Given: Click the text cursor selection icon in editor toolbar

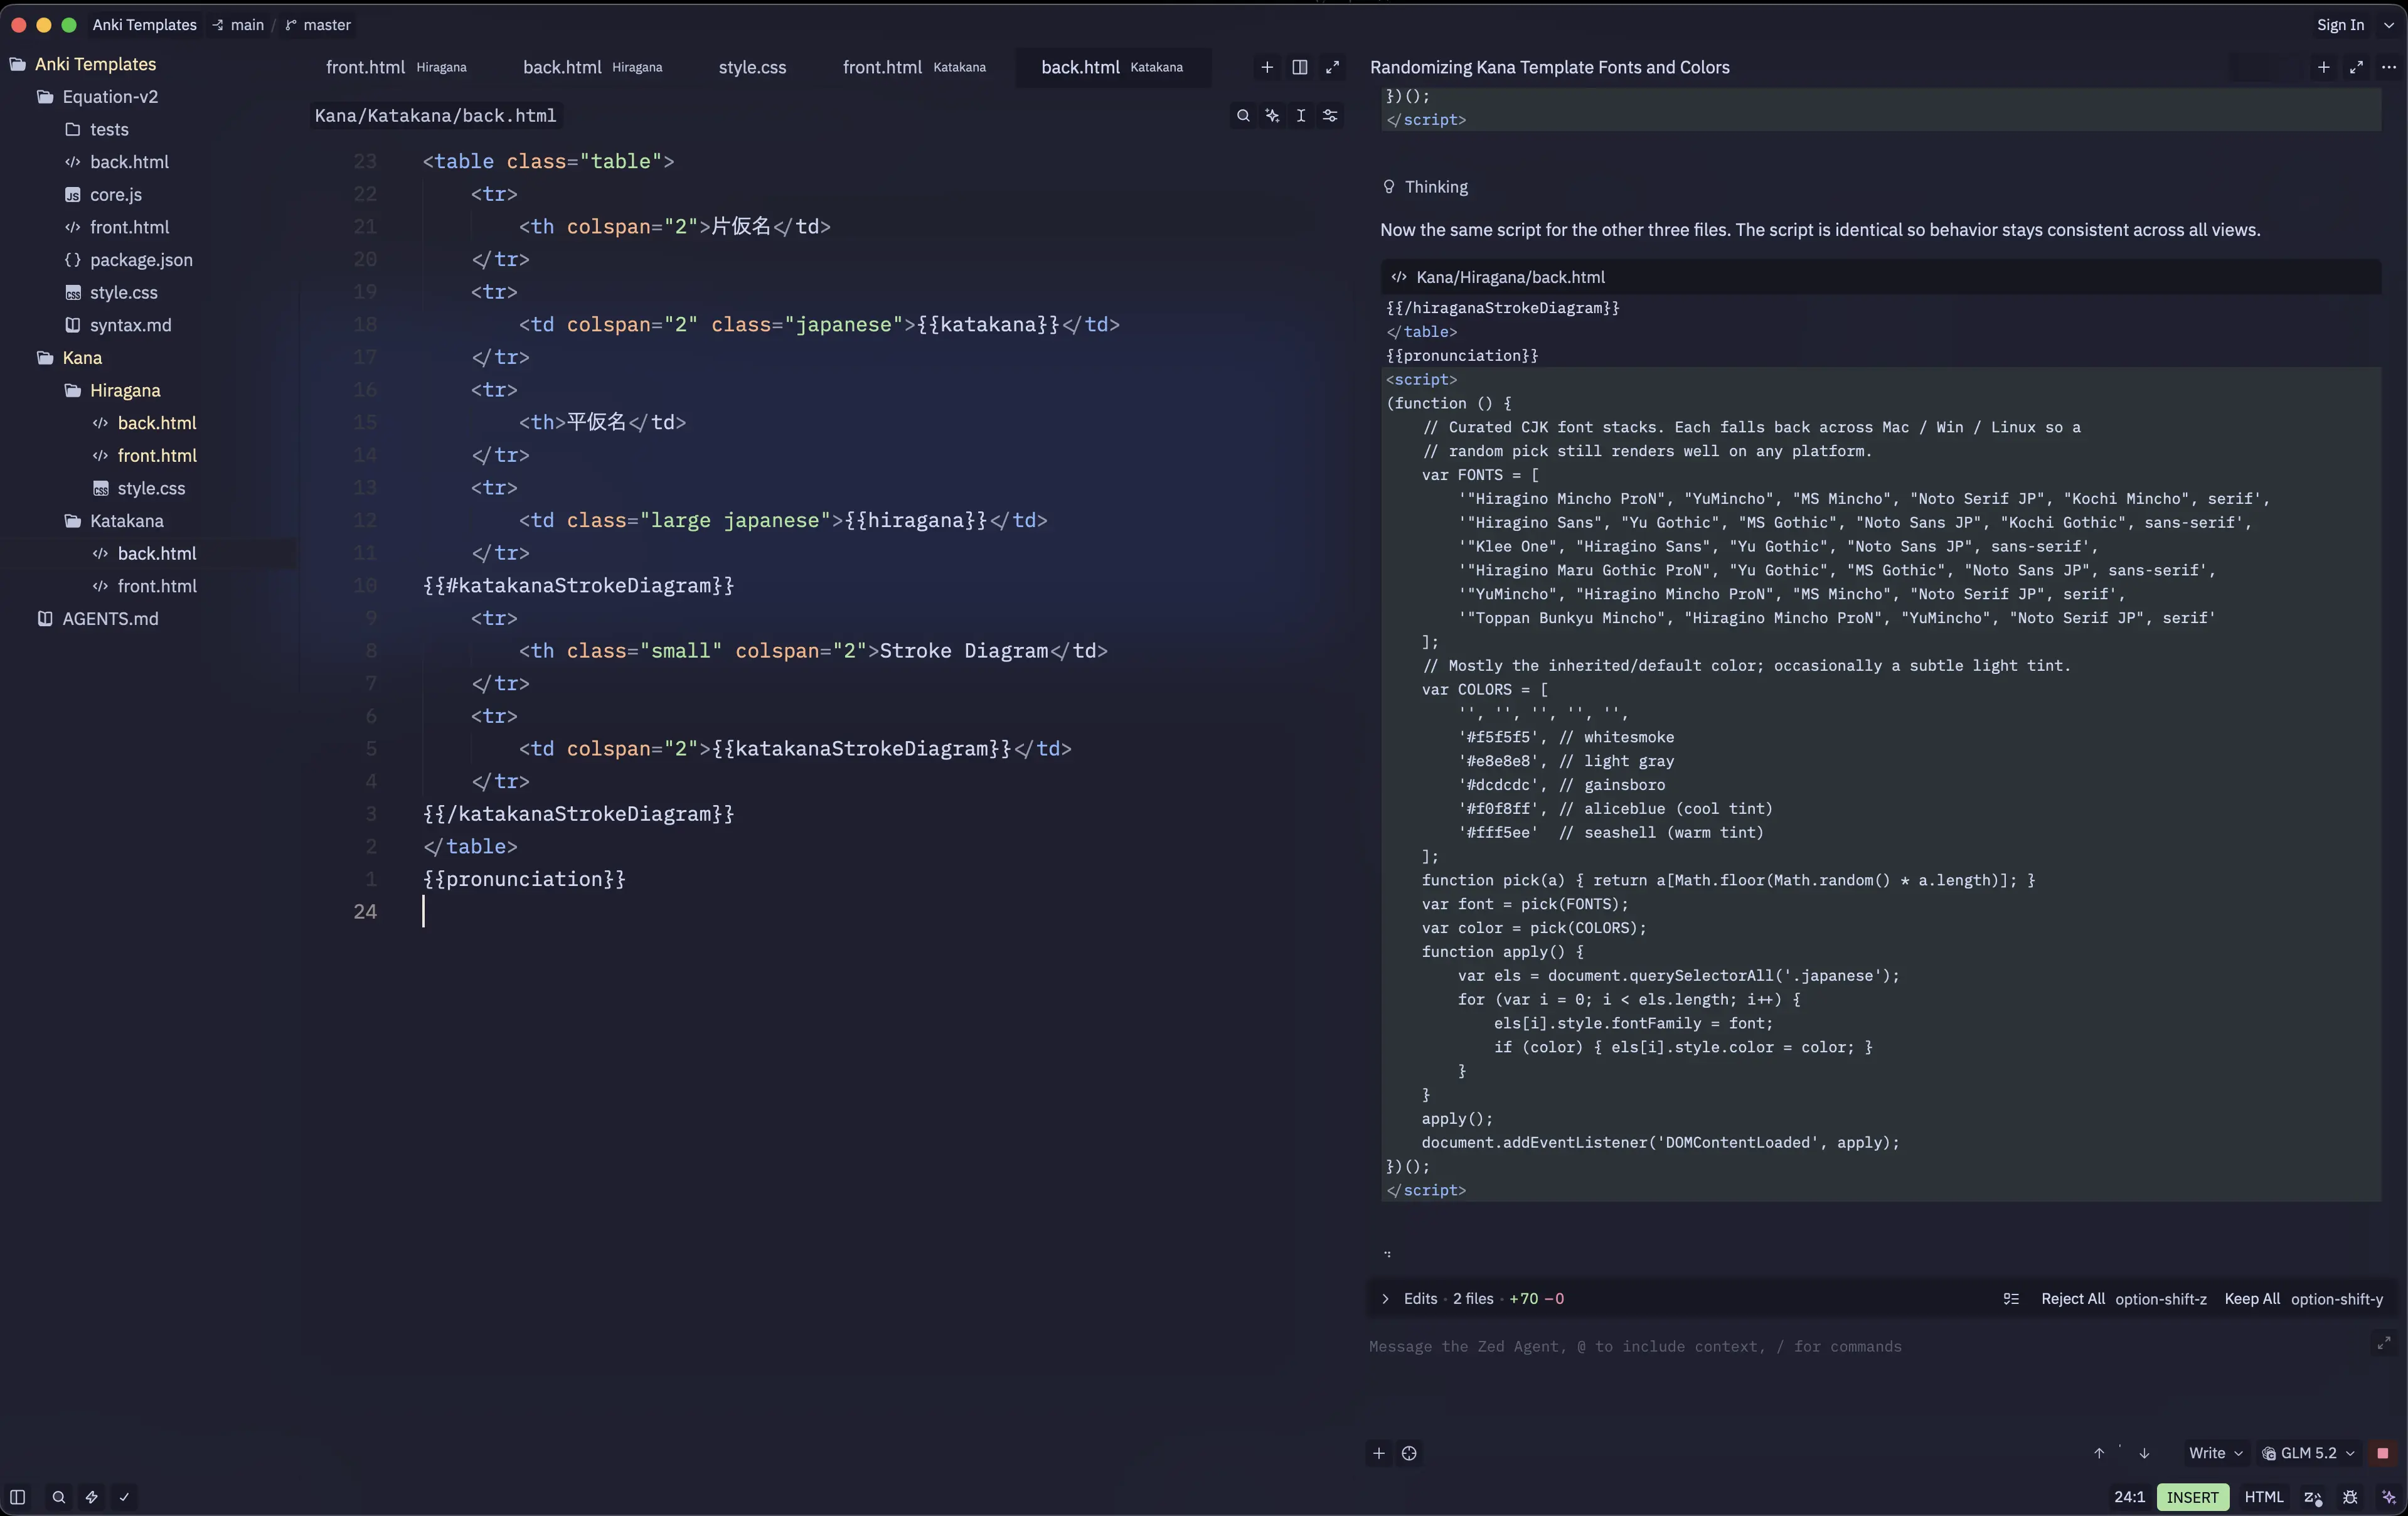Looking at the screenshot, I should pyautogui.click(x=1301, y=116).
